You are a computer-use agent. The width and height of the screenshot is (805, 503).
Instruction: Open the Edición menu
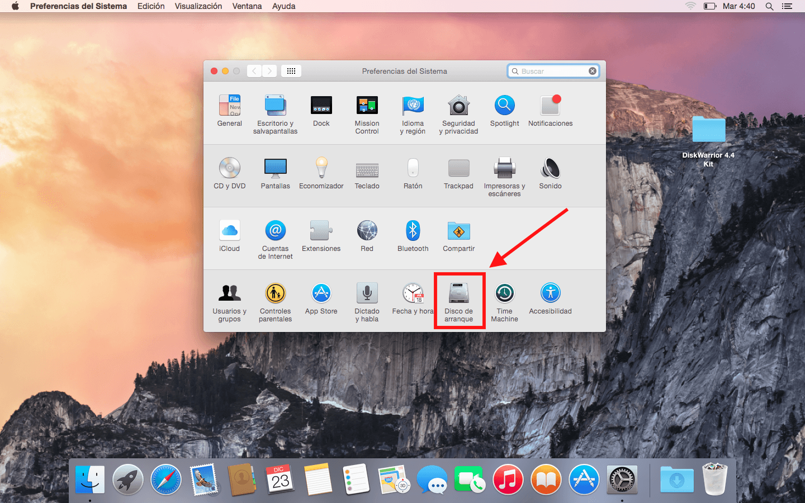tap(151, 6)
